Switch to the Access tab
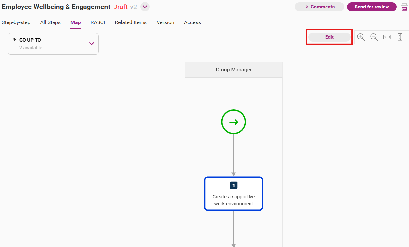The image size is (409, 247). pos(192,22)
